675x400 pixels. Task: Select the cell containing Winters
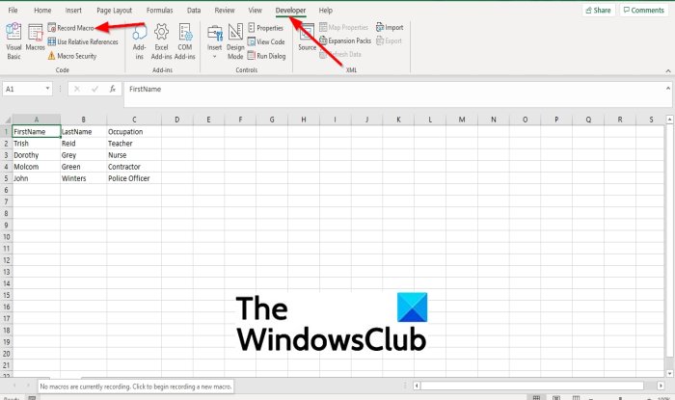84,178
